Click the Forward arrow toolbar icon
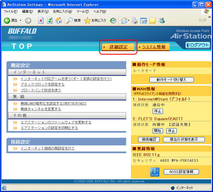 [28, 21]
